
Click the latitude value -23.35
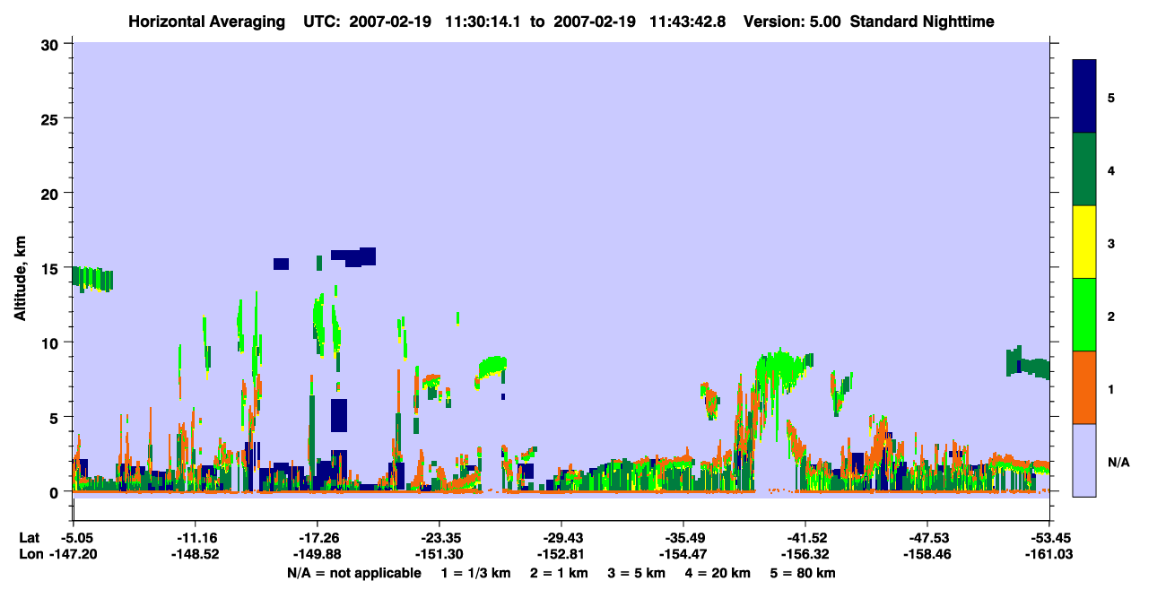(439, 538)
